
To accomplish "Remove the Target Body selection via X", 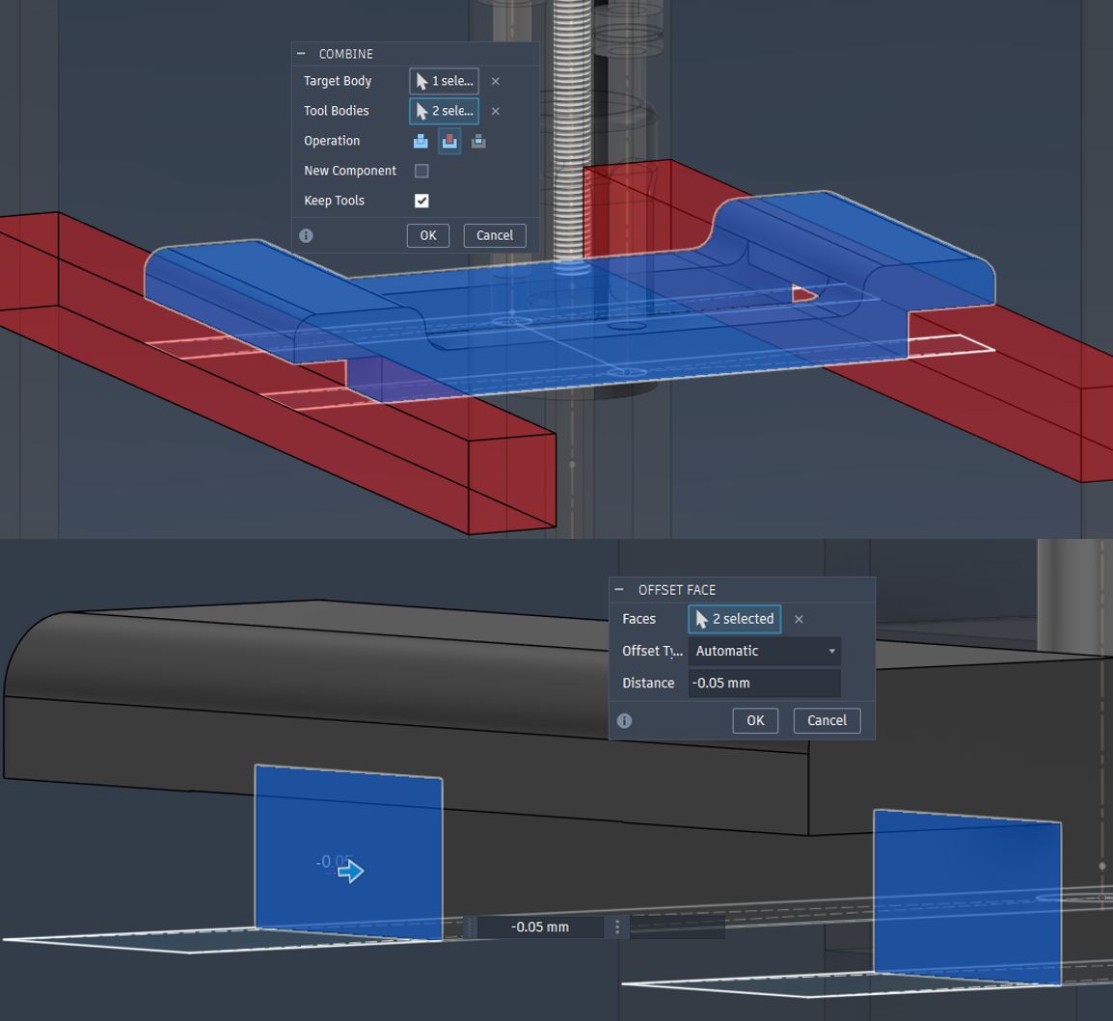I will point(495,81).
